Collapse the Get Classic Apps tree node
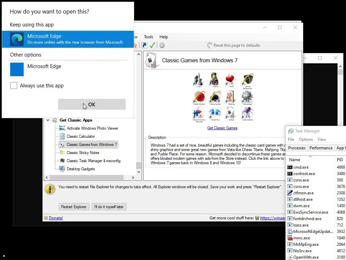This screenshot has width=346, height=260. [x=48, y=120]
